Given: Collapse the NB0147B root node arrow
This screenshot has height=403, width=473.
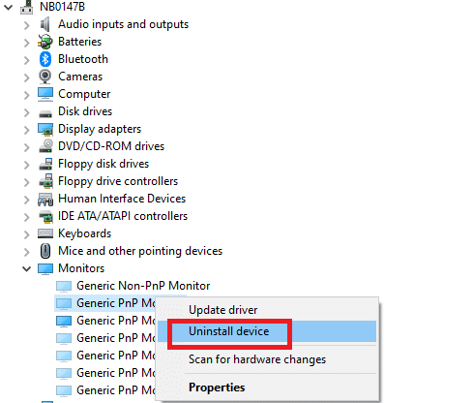Looking at the screenshot, I should point(8,7).
